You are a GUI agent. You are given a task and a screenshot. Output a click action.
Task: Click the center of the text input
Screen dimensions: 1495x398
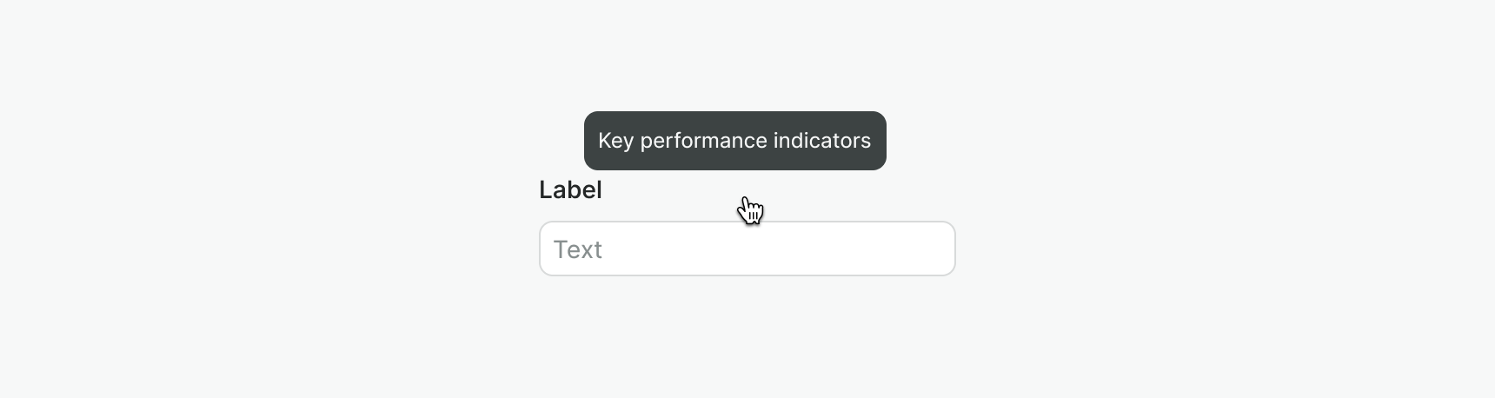[x=747, y=249]
